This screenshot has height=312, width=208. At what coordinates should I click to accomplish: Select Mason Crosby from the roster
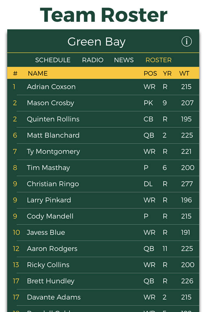coord(97,103)
